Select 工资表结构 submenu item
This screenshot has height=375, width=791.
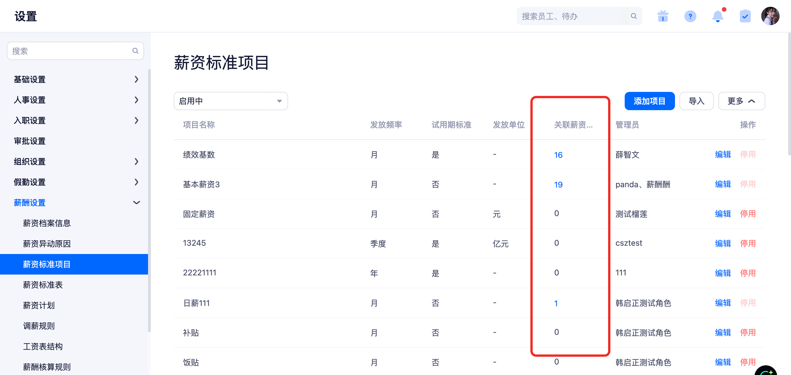coord(43,346)
